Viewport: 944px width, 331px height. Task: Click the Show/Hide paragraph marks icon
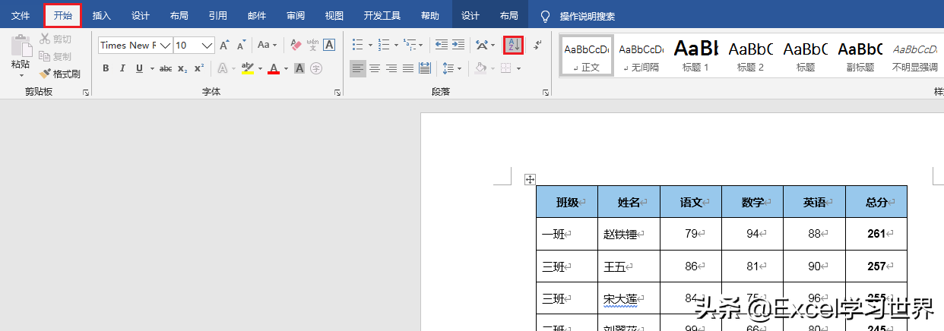pyautogui.click(x=537, y=45)
